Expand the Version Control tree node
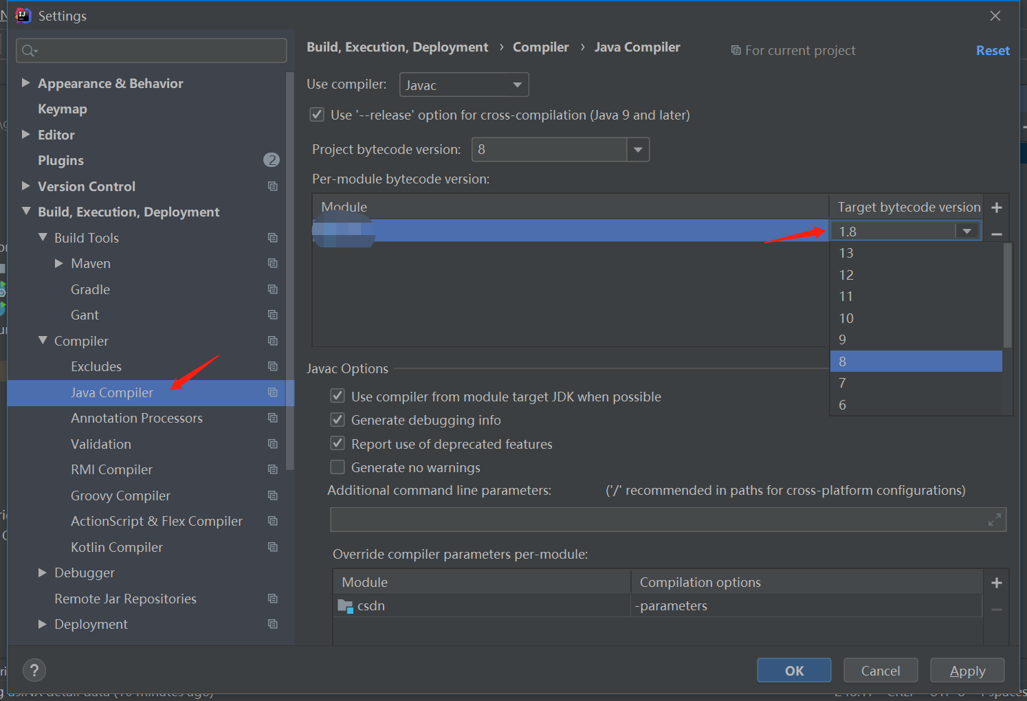 point(25,186)
